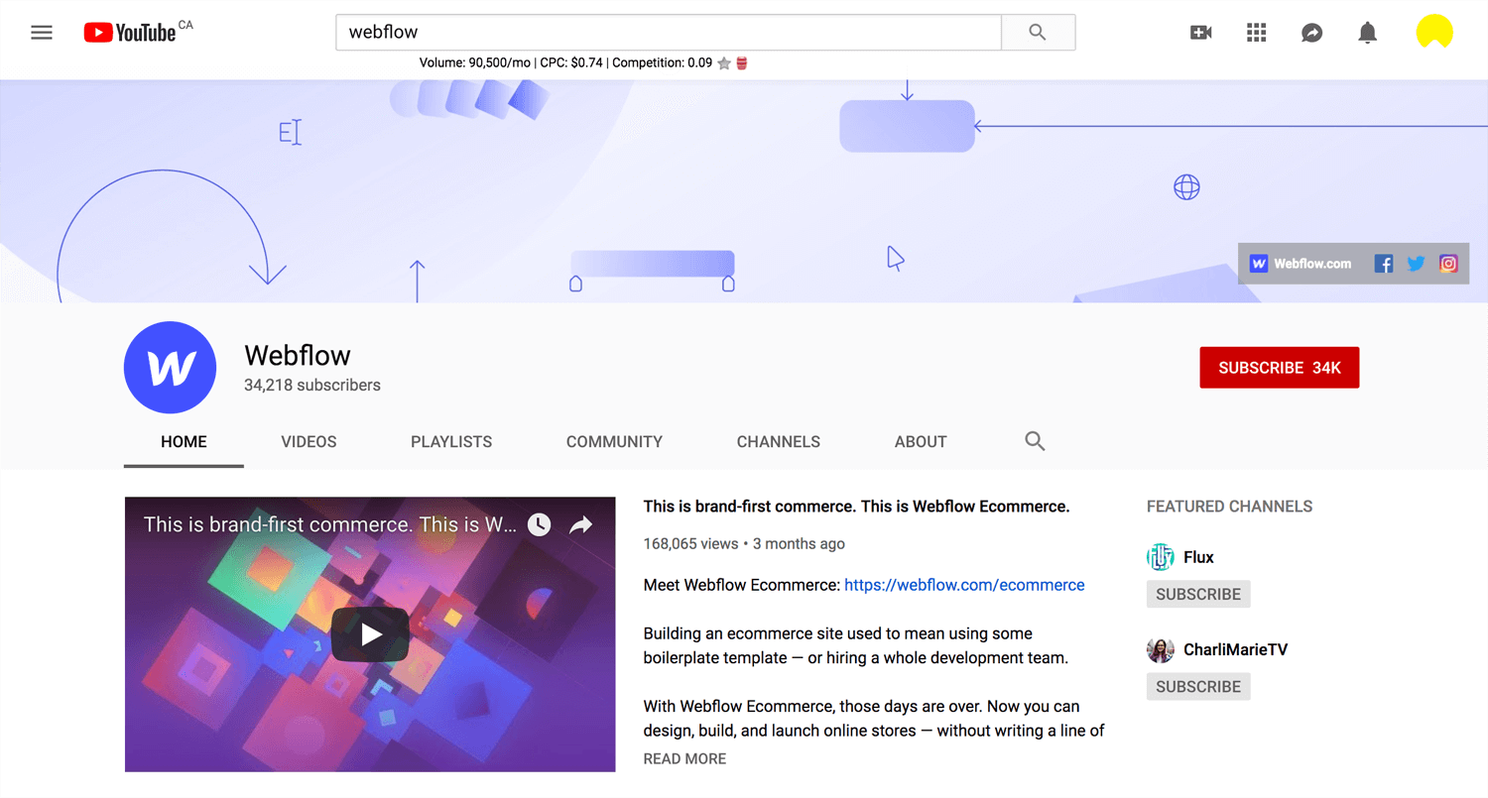The width and height of the screenshot is (1488, 798).
Task: Click the Webflow channel name heading
Action: pyautogui.click(x=298, y=355)
